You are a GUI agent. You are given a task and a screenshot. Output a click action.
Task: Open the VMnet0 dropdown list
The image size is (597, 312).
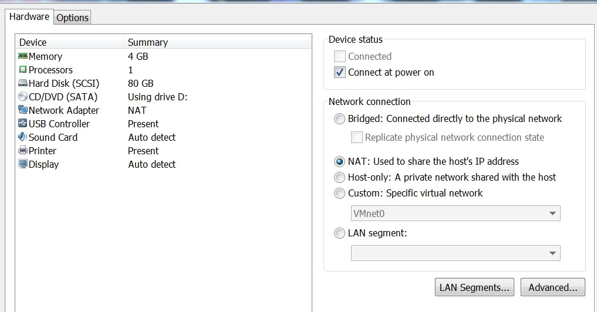tap(456, 213)
